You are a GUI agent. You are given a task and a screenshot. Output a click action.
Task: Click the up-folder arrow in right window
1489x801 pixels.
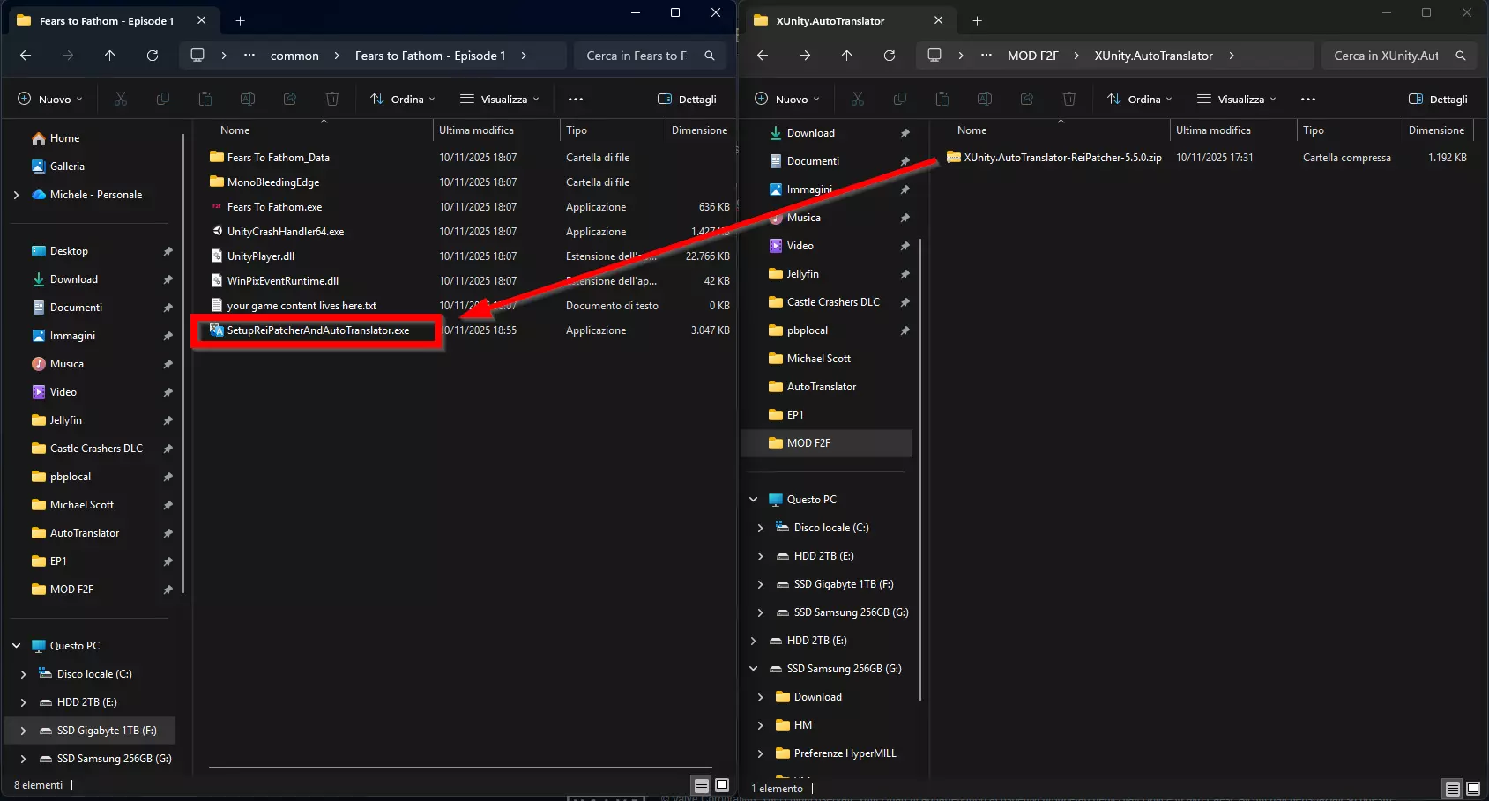point(846,56)
